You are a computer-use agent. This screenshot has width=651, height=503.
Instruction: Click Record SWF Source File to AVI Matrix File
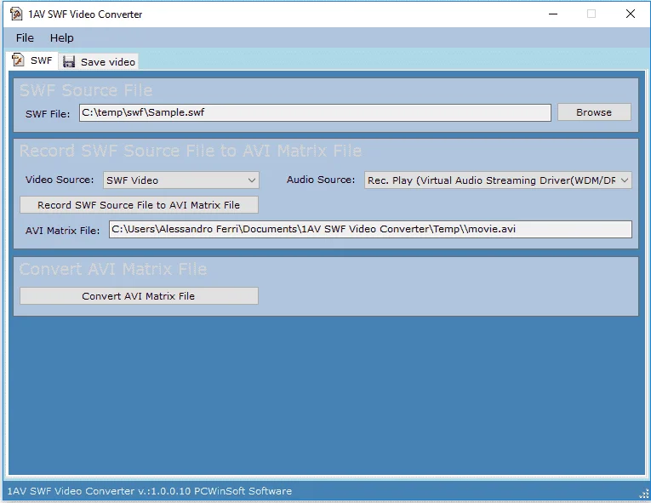(x=139, y=205)
